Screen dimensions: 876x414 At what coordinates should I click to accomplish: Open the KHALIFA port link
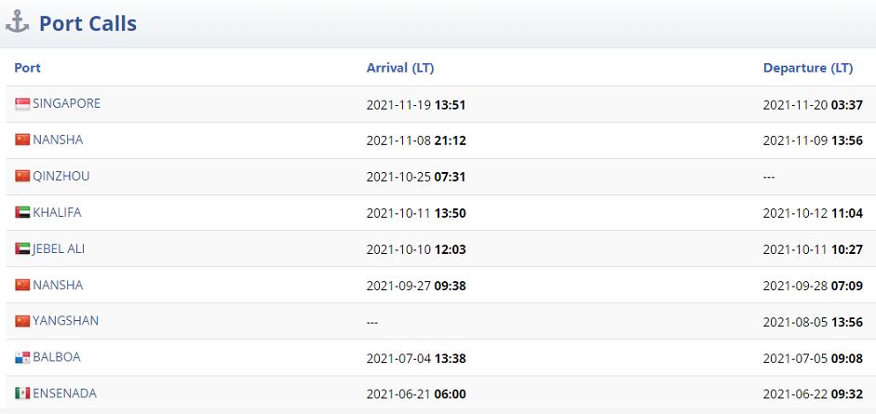57,212
